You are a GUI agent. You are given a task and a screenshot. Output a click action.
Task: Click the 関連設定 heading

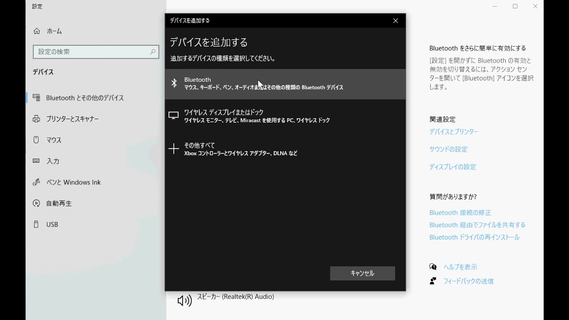(x=442, y=120)
